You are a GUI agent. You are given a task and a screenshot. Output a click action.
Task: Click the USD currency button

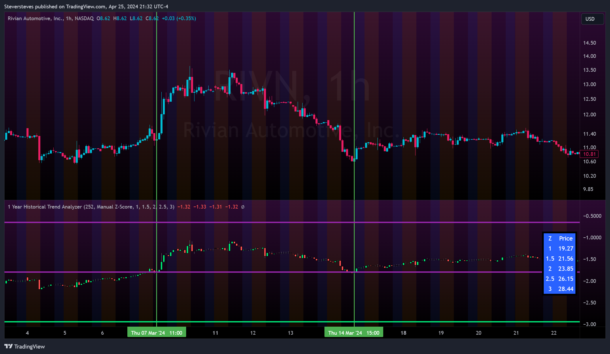[592, 19]
